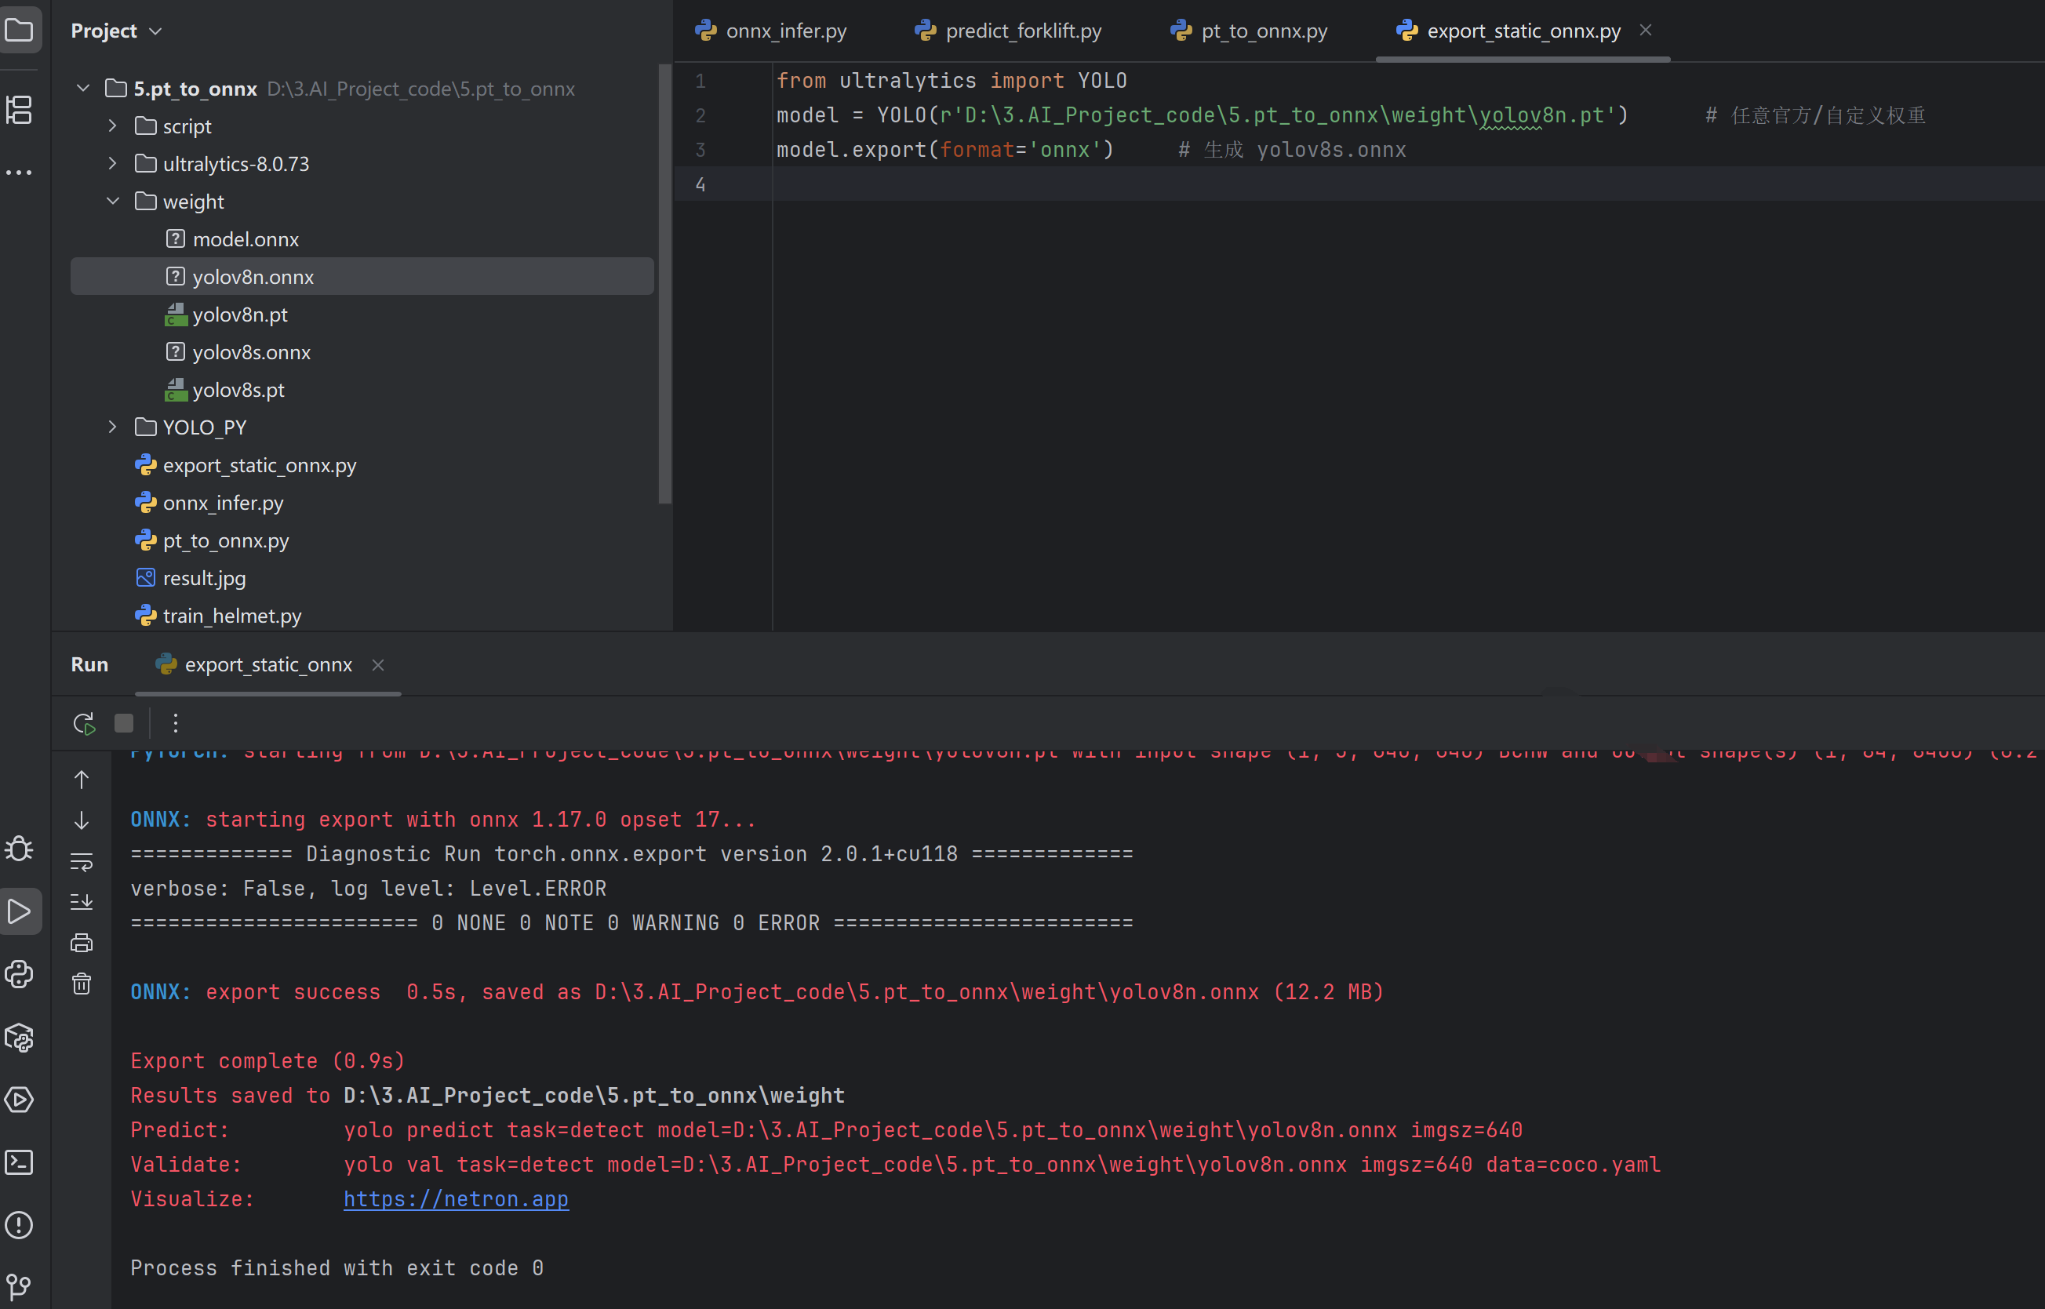Select yolov8s.onnx in the project tree
Viewport: 2045px width, 1309px height.
point(251,352)
